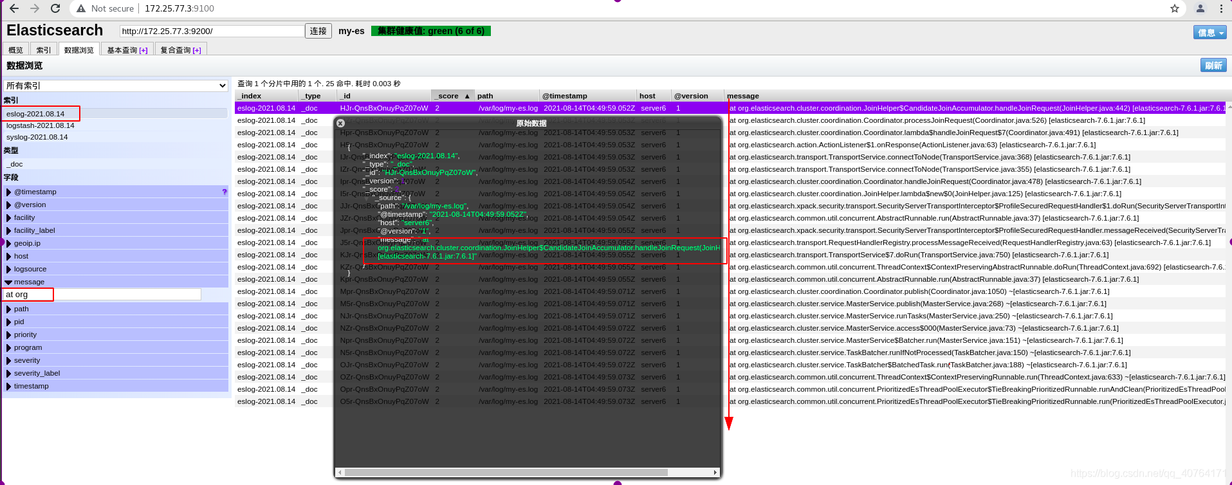1232x485 pixels.
Task: Click the Not secure warning icon
Action: 81,8
